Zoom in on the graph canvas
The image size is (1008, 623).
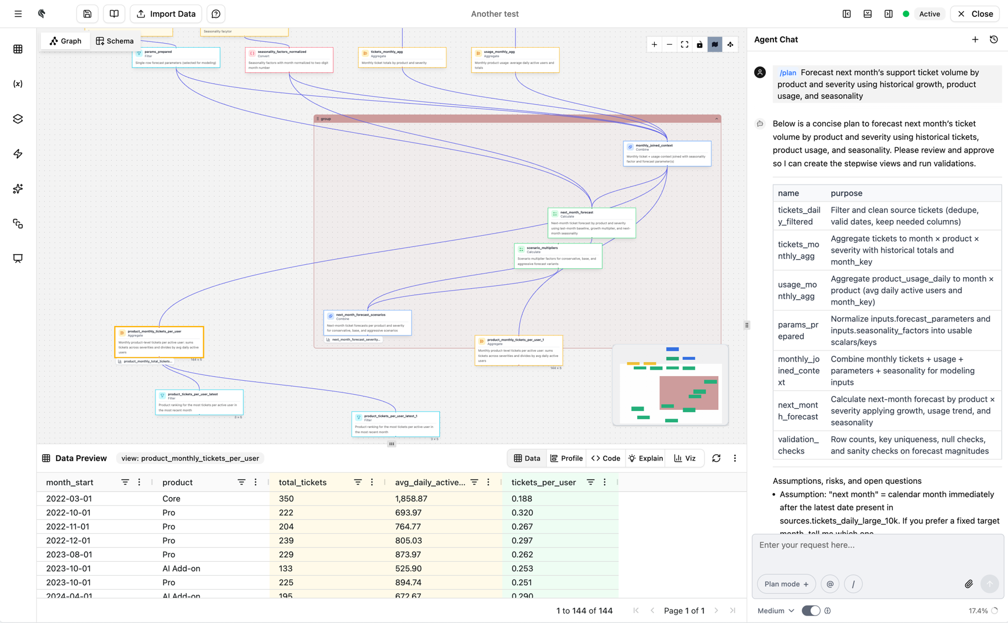coord(654,44)
